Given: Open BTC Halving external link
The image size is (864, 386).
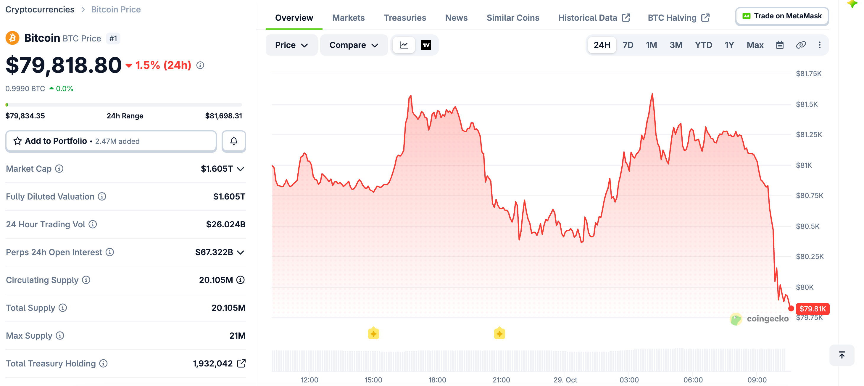Looking at the screenshot, I should tap(678, 18).
